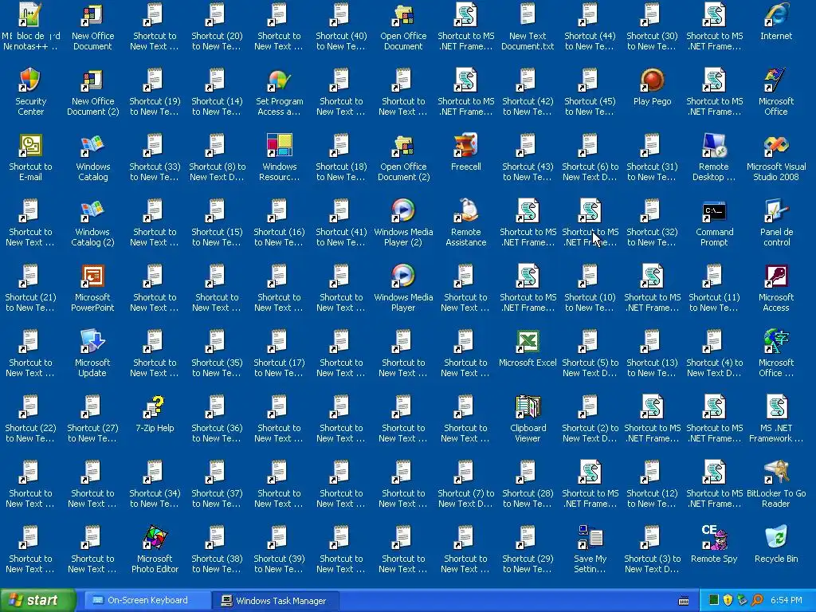Select the Shortcut (16) to New Text icon
This screenshot has height=612, width=816.
[279, 222]
